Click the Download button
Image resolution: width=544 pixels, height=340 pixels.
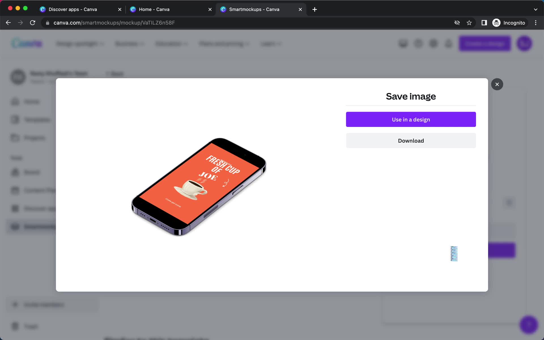point(411,140)
